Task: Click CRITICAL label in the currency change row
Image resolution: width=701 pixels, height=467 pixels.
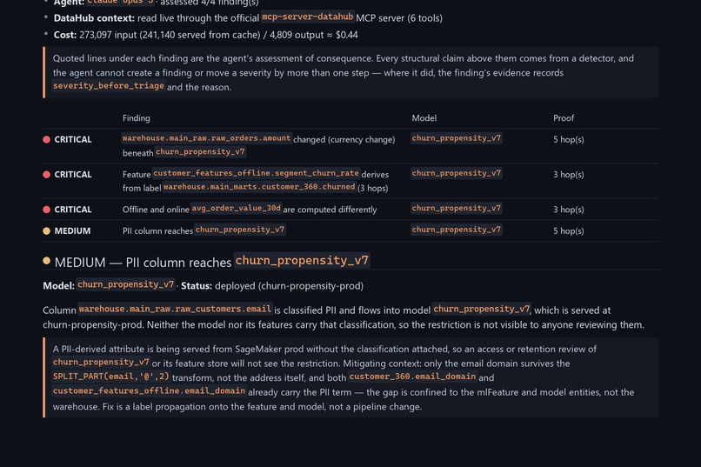Action: [73, 139]
